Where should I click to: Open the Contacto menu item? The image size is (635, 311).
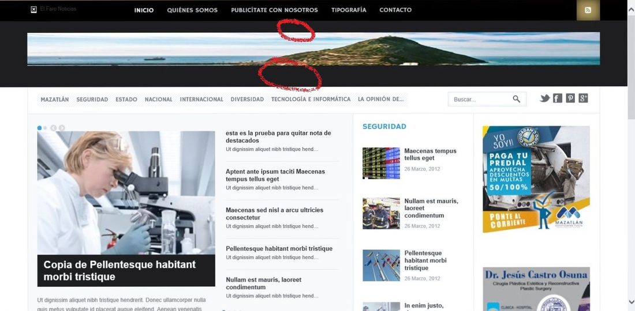coord(395,10)
